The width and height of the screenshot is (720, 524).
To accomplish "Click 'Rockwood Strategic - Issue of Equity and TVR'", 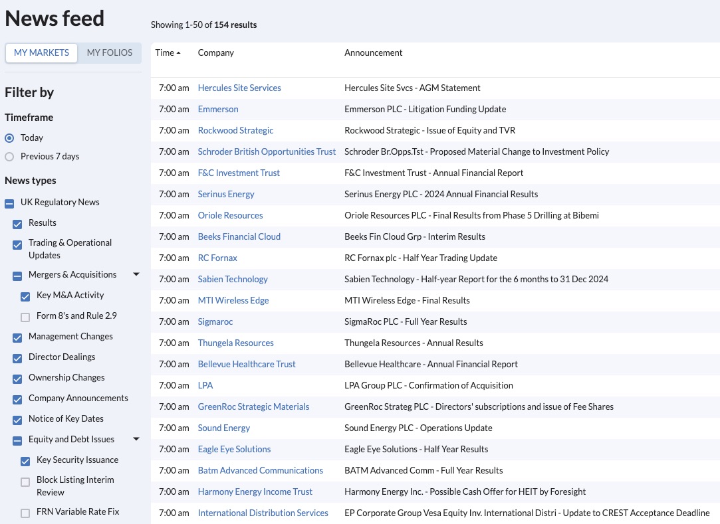I will coord(429,130).
